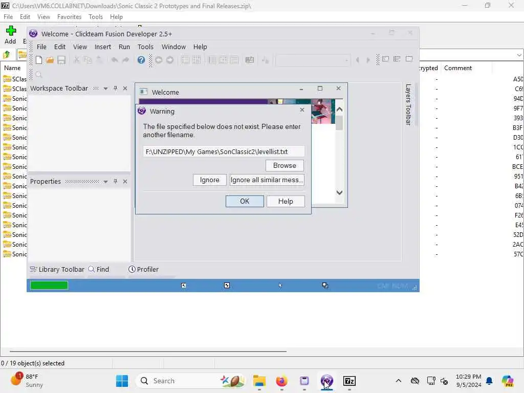This screenshot has height=393, width=524.
Task: Open notifications bell in system tray
Action: 489,381
